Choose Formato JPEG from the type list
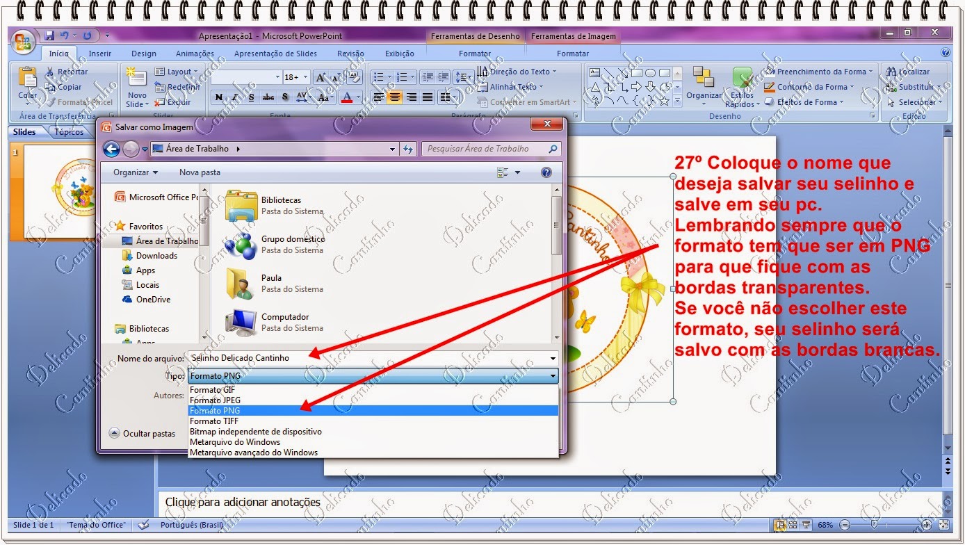The height and width of the screenshot is (545, 965). (x=373, y=400)
